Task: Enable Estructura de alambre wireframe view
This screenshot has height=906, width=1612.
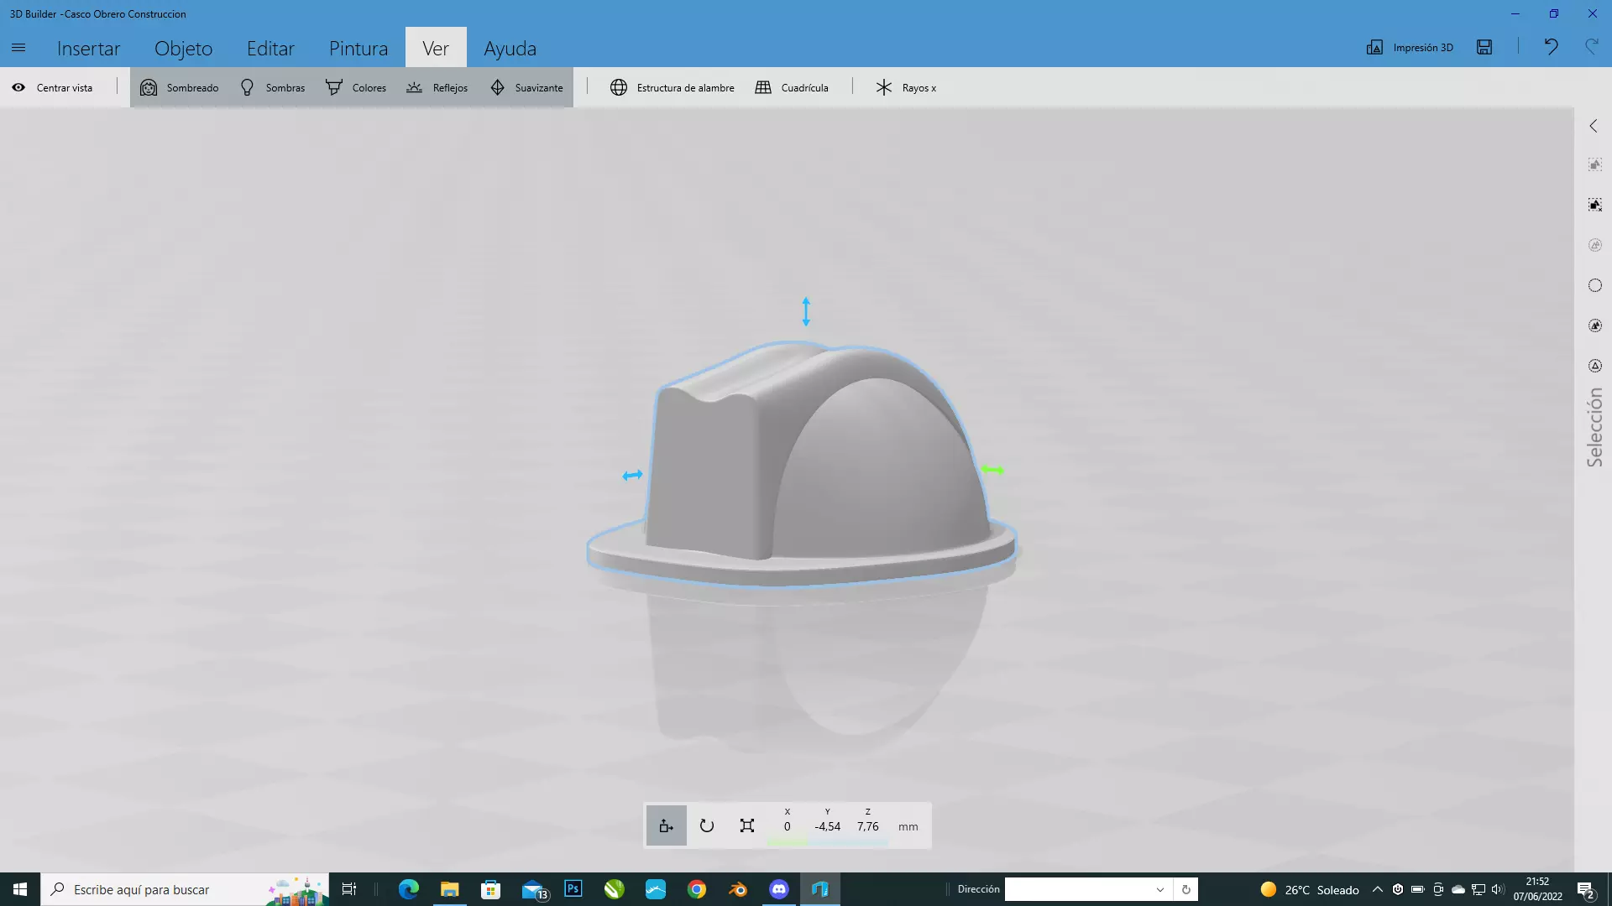Action: click(x=673, y=87)
